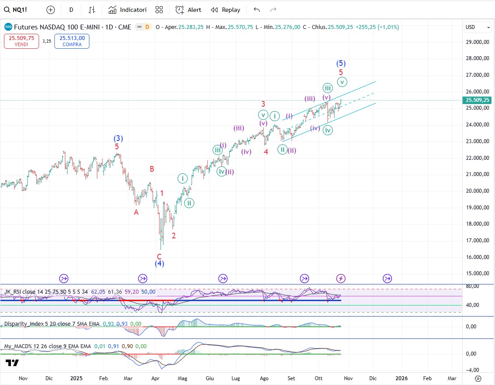Open the event marker near mid September

point(304,278)
